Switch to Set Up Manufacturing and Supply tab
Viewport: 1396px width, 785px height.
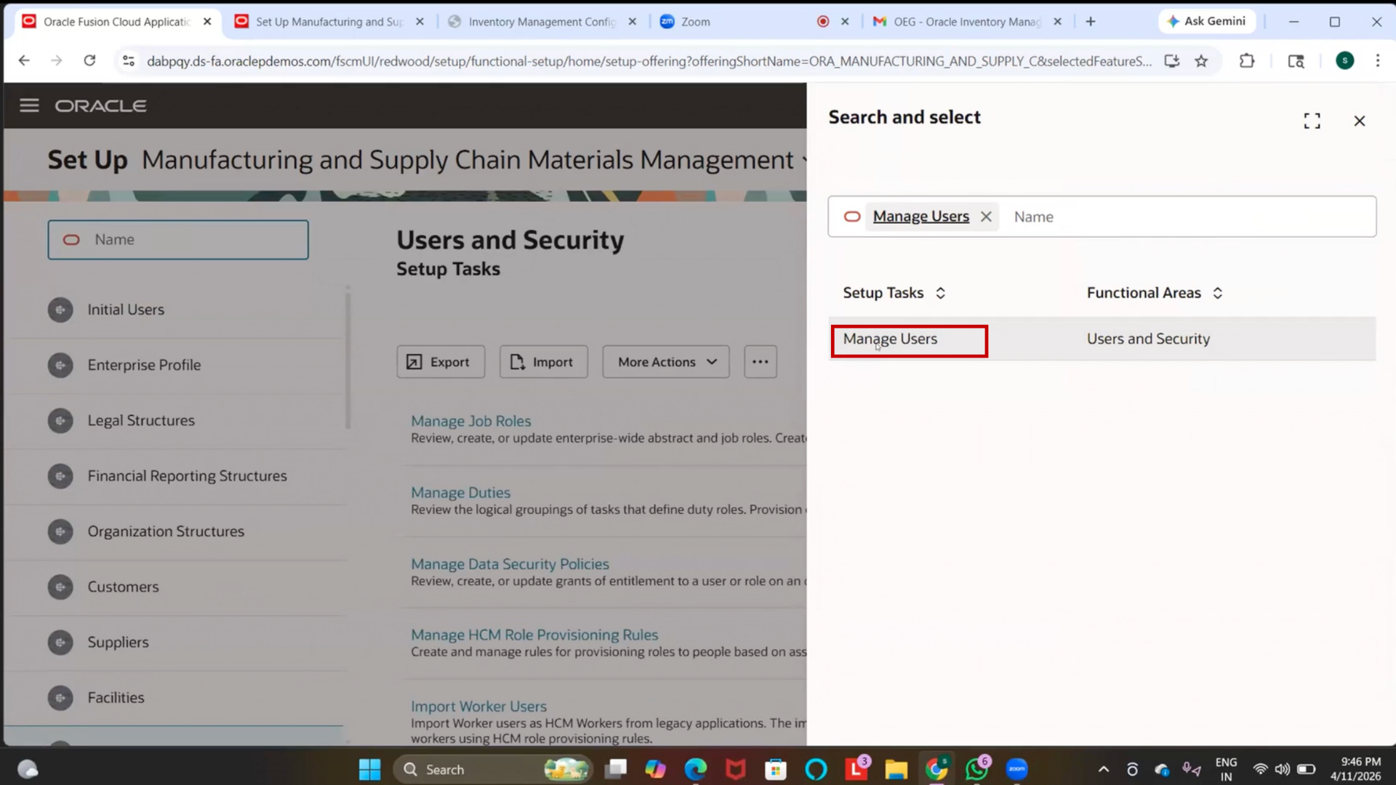tap(329, 22)
